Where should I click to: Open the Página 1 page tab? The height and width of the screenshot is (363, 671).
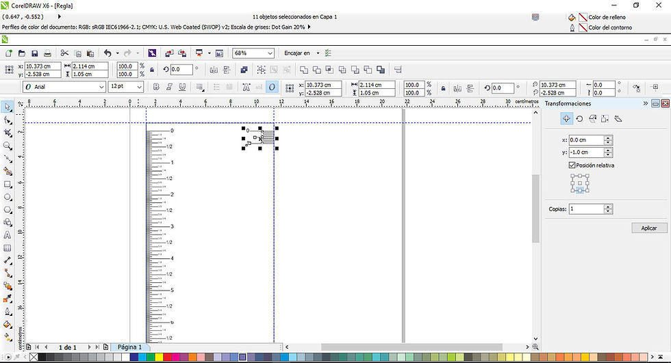[x=129, y=347]
